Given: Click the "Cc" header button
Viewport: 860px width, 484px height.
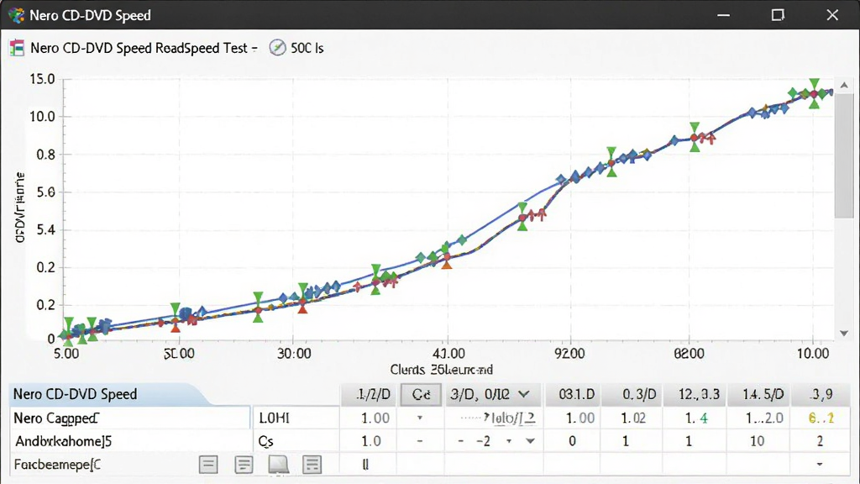Looking at the screenshot, I should click(x=421, y=395).
